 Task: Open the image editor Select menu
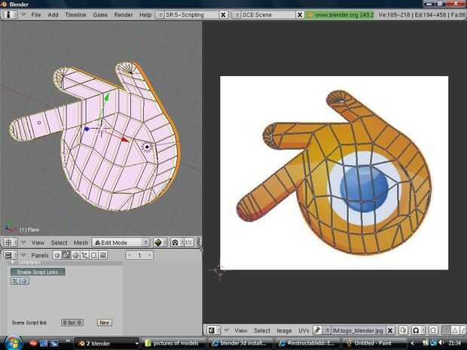(x=262, y=330)
